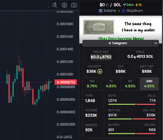Click the current price tag 0.00008752
Screen dimensions: 163x140
click(66, 82)
